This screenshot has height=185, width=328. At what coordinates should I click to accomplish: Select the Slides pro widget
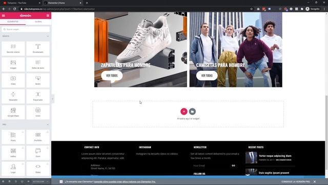[x=38, y=169]
